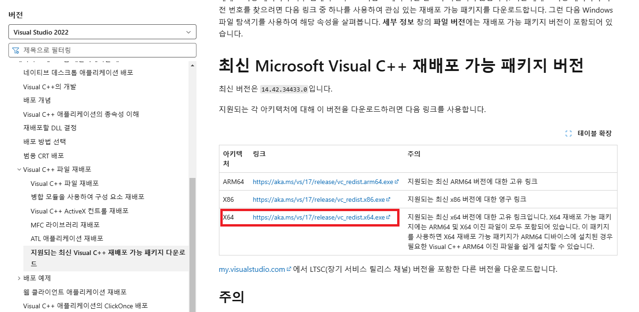Open Visual C++ 애플리케이션의 ClickOnce 배포
This screenshot has height=312, width=639.
(86, 306)
